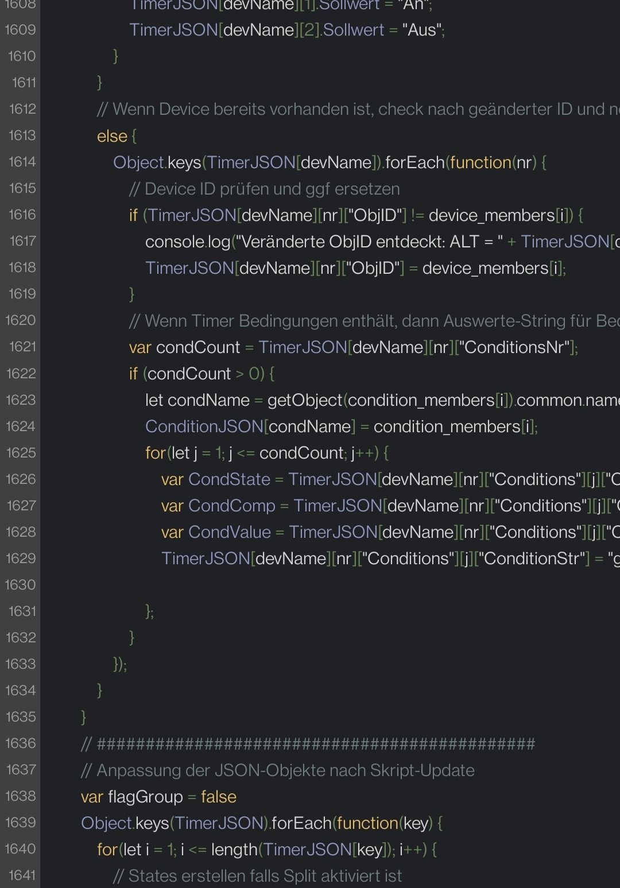
Task: Click 'Object.keys(TimerJSON)' on line 1639
Action: point(175,823)
